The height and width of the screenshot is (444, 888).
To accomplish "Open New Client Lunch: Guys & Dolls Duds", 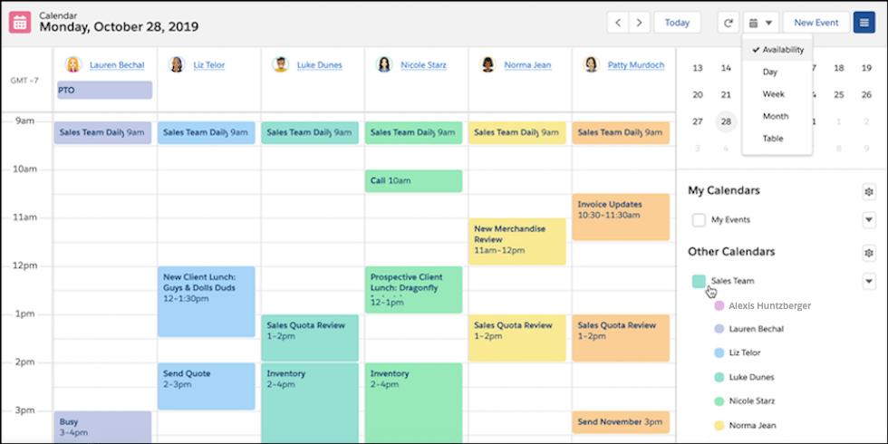I will (207, 302).
